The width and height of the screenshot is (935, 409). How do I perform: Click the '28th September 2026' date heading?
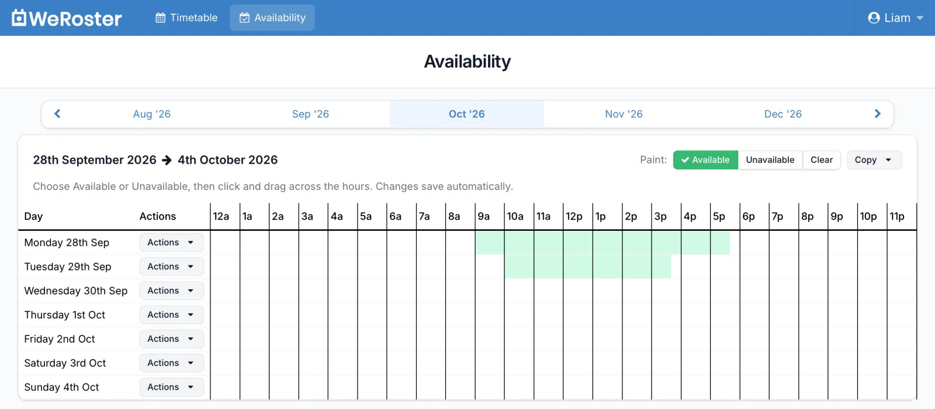coord(95,160)
